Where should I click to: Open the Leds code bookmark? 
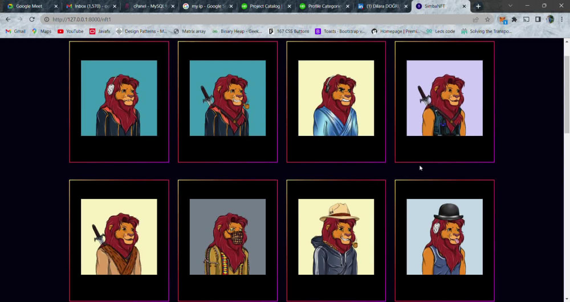tap(441, 31)
